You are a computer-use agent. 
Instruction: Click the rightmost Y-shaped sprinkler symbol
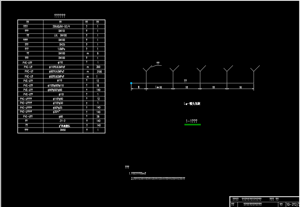click(254, 69)
